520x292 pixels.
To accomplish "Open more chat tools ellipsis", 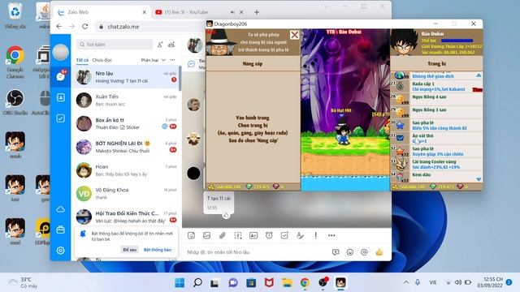I will pos(331,235).
